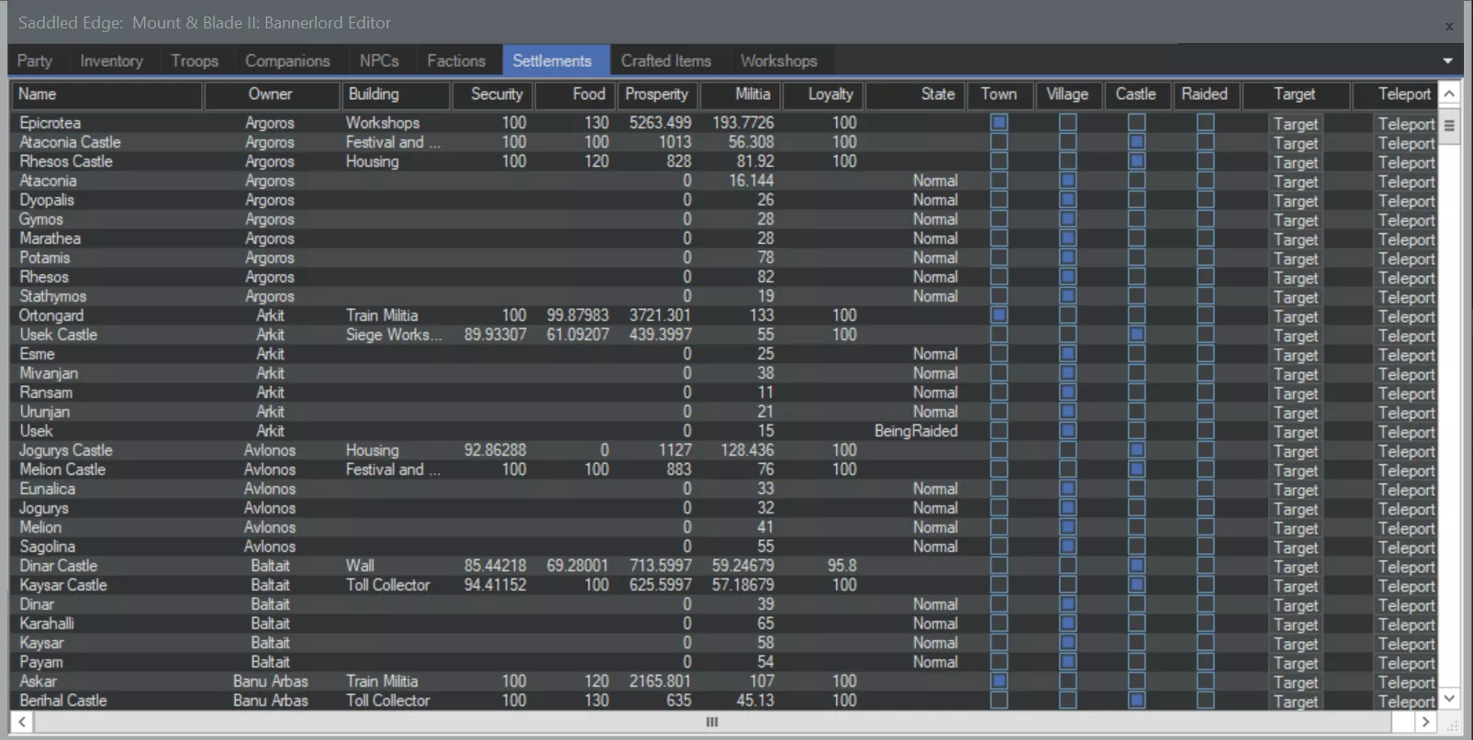Toggle Raided checkbox for Usek
1473x740 pixels.
coord(1206,431)
